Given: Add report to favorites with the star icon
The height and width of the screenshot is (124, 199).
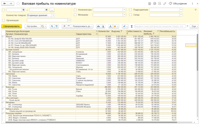Looking at the screenshot, I should [x=18, y=4].
